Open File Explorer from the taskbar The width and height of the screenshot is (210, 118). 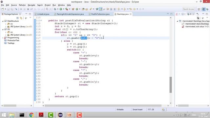[12, 115]
